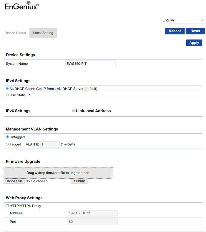This screenshot has width=206, height=232.
Task: Click the proxy Port field
Action: click(x=93, y=222)
